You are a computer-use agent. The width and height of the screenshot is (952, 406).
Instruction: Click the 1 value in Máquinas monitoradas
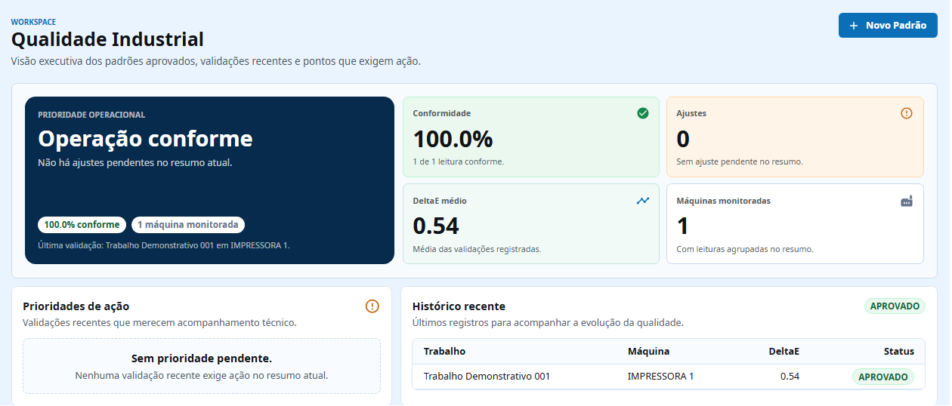[682, 226]
